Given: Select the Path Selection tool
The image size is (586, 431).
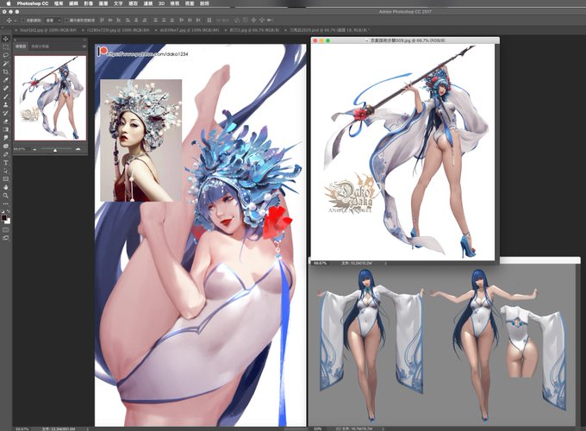Looking at the screenshot, I should coord(6,171).
